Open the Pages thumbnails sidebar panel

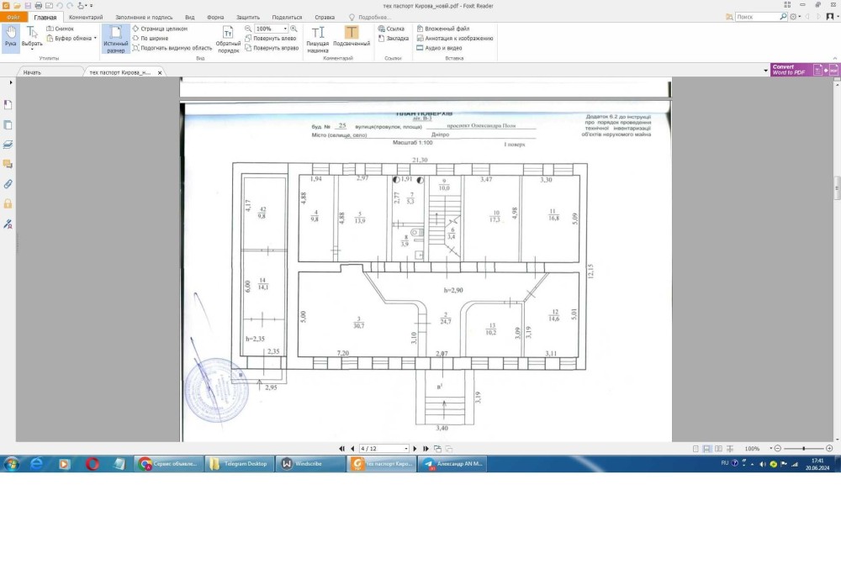tap(8, 125)
